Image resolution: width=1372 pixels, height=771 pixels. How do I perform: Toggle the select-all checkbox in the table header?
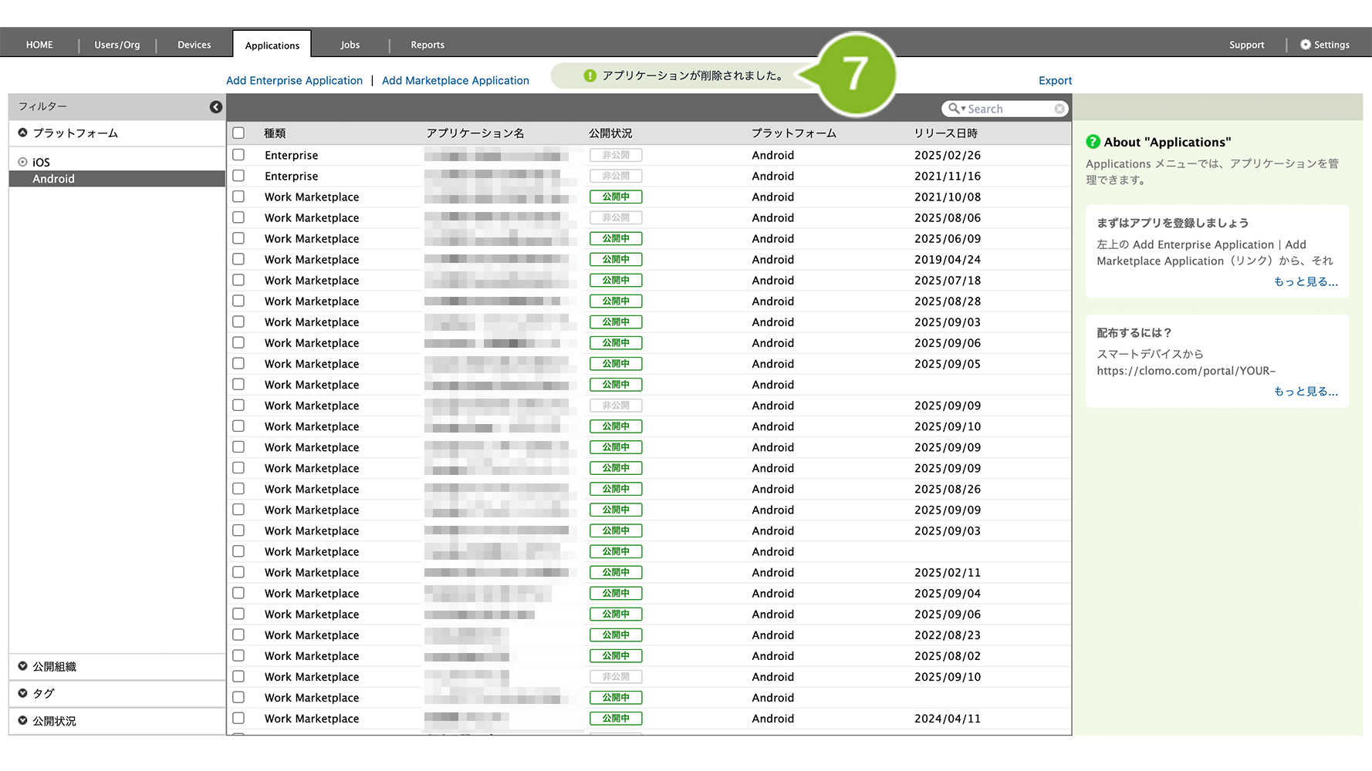pos(238,133)
